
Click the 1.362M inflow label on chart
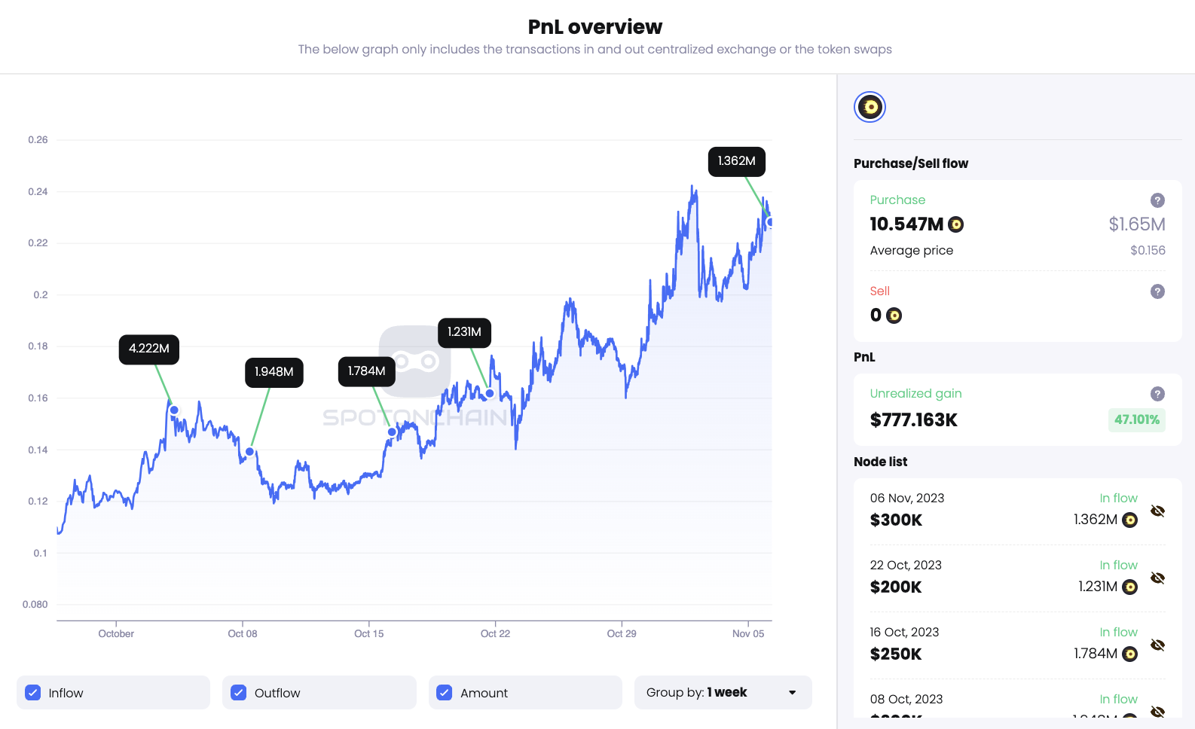(x=736, y=161)
